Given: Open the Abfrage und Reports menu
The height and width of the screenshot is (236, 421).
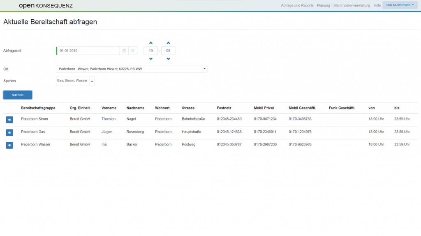Looking at the screenshot, I should pos(297,5).
